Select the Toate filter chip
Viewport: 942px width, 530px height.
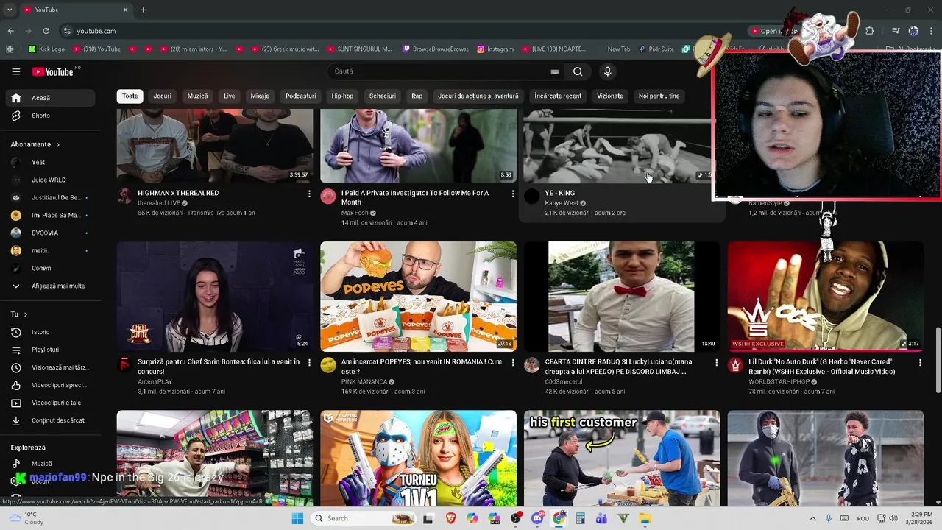130,96
